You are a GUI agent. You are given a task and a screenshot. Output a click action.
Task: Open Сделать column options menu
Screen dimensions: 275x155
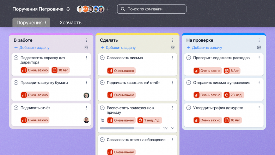[172, 40]
